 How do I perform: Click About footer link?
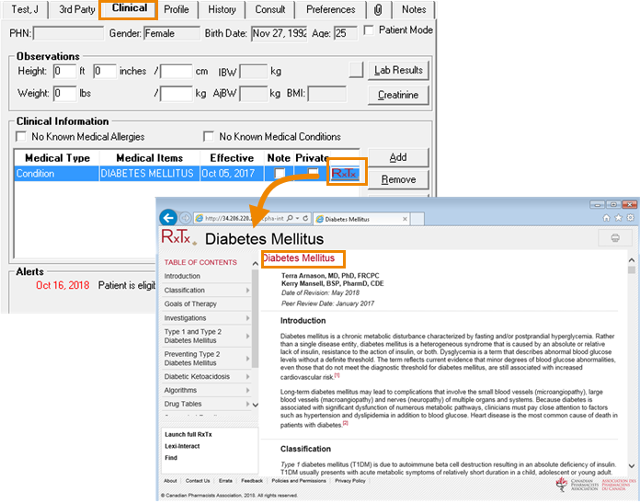pyautogui.click(x=170, y=481)
